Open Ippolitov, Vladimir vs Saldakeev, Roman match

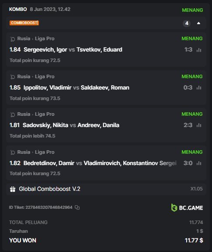(76, 88)
